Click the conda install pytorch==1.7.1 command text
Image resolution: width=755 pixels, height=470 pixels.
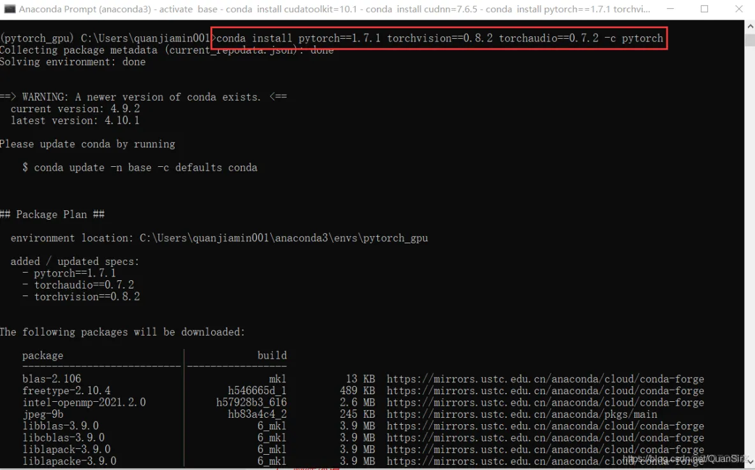pyautogui.click(x=439, y=38)
